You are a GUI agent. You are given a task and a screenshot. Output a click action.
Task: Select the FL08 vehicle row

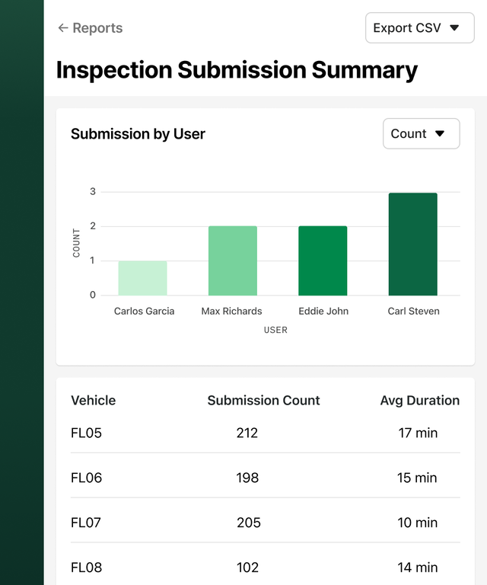pyautogui.click(x=86, y=567)
